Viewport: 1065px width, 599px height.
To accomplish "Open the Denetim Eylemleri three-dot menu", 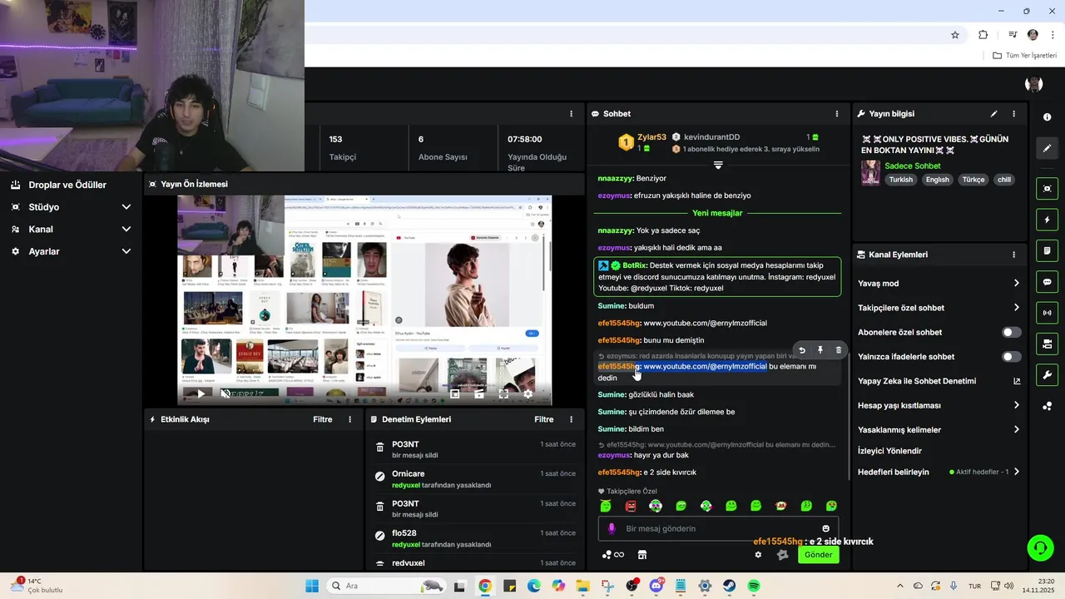I will click(571, 419).
